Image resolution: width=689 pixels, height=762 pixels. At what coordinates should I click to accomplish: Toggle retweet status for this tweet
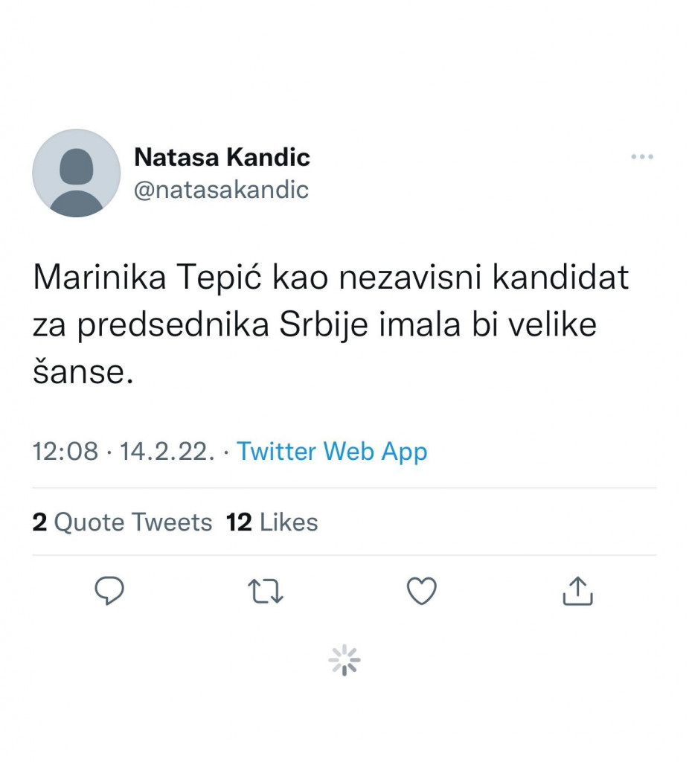coord(265,590)
